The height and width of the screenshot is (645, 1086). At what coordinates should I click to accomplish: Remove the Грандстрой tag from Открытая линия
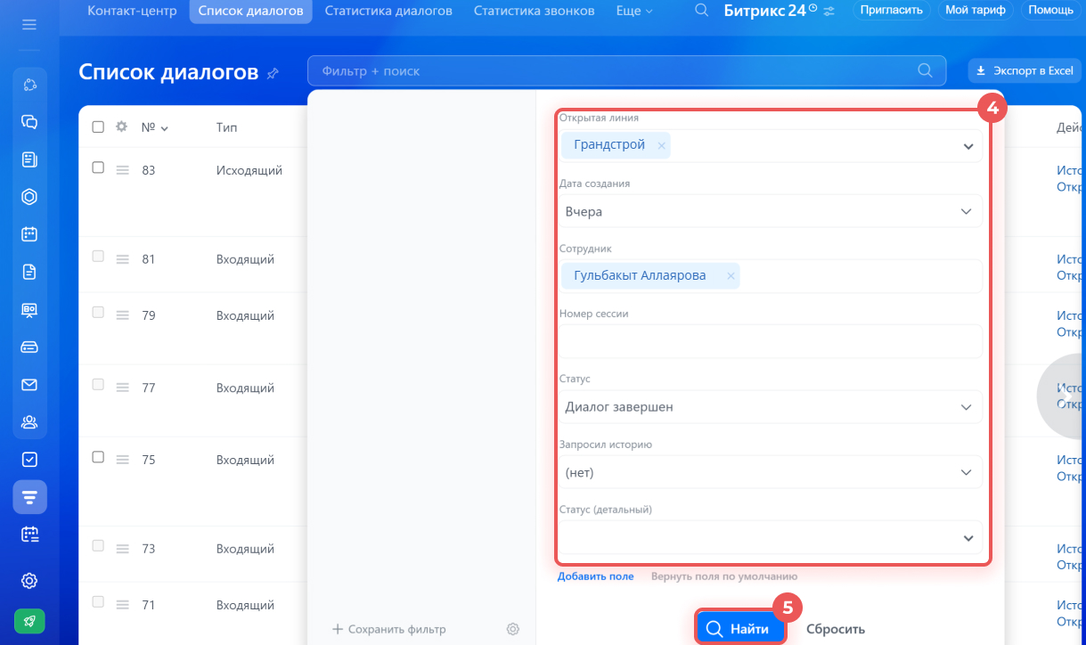click(x=661, y=146)
